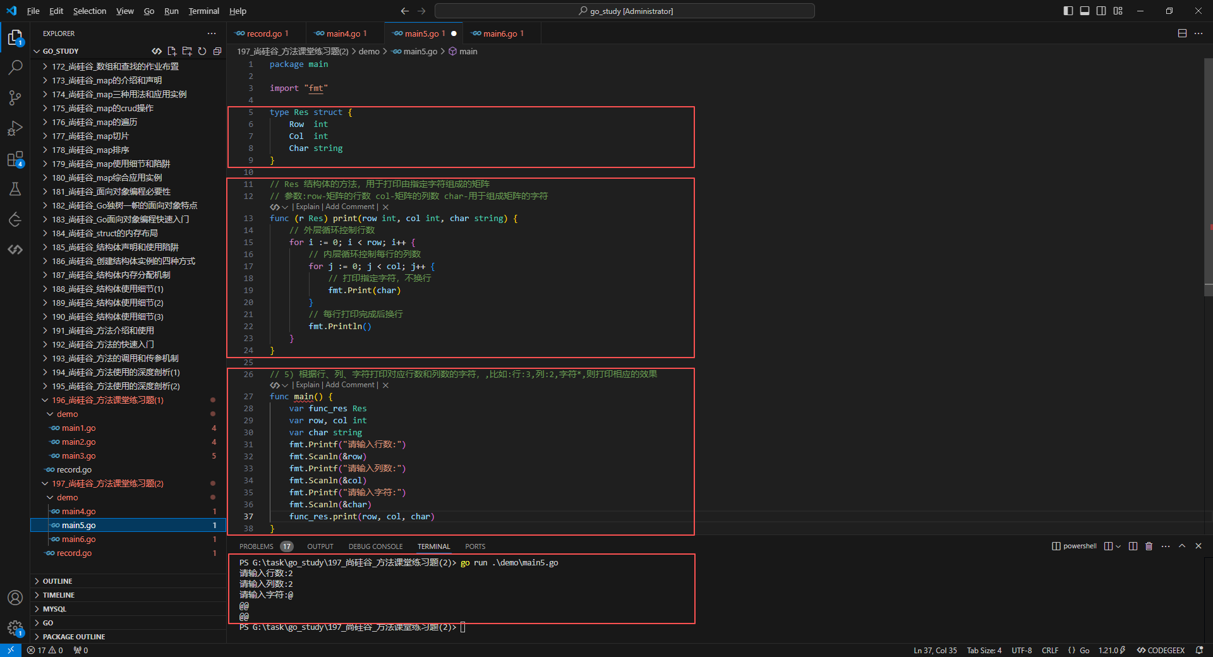Image resolution: width=1213 pixels, height=657 pixels.
Task: Open the PROBLEMS panel tab
Action: pos(266,546)
